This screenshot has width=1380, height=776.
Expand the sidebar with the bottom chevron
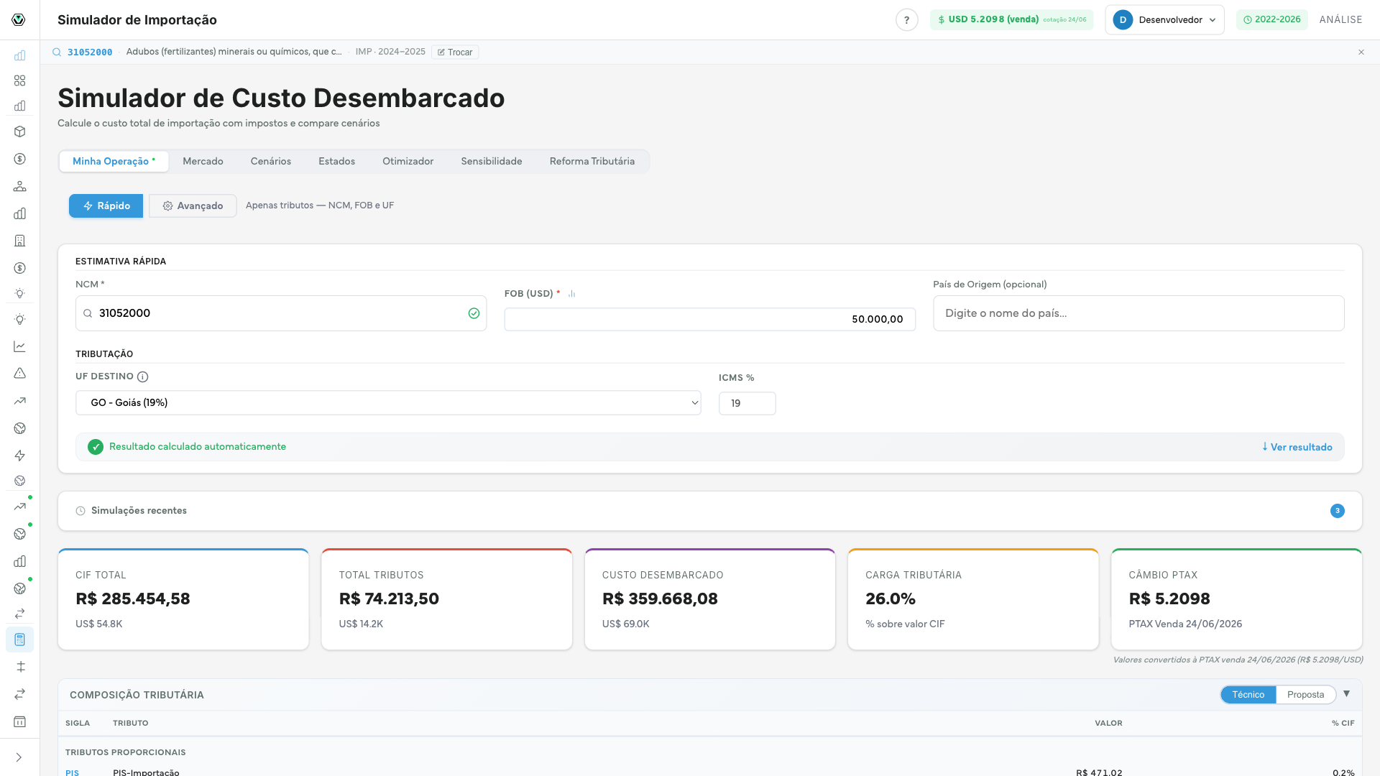pyautogui.click(x=19, y=757)
